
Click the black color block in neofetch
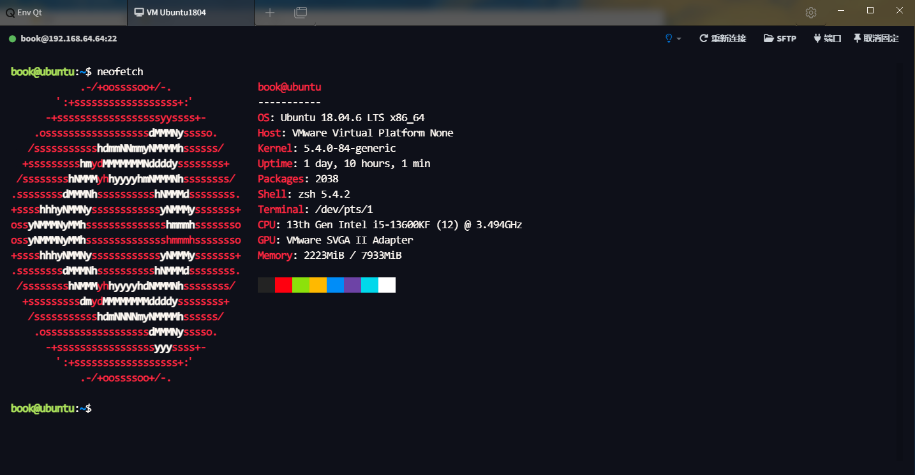[x=266, y=285]
